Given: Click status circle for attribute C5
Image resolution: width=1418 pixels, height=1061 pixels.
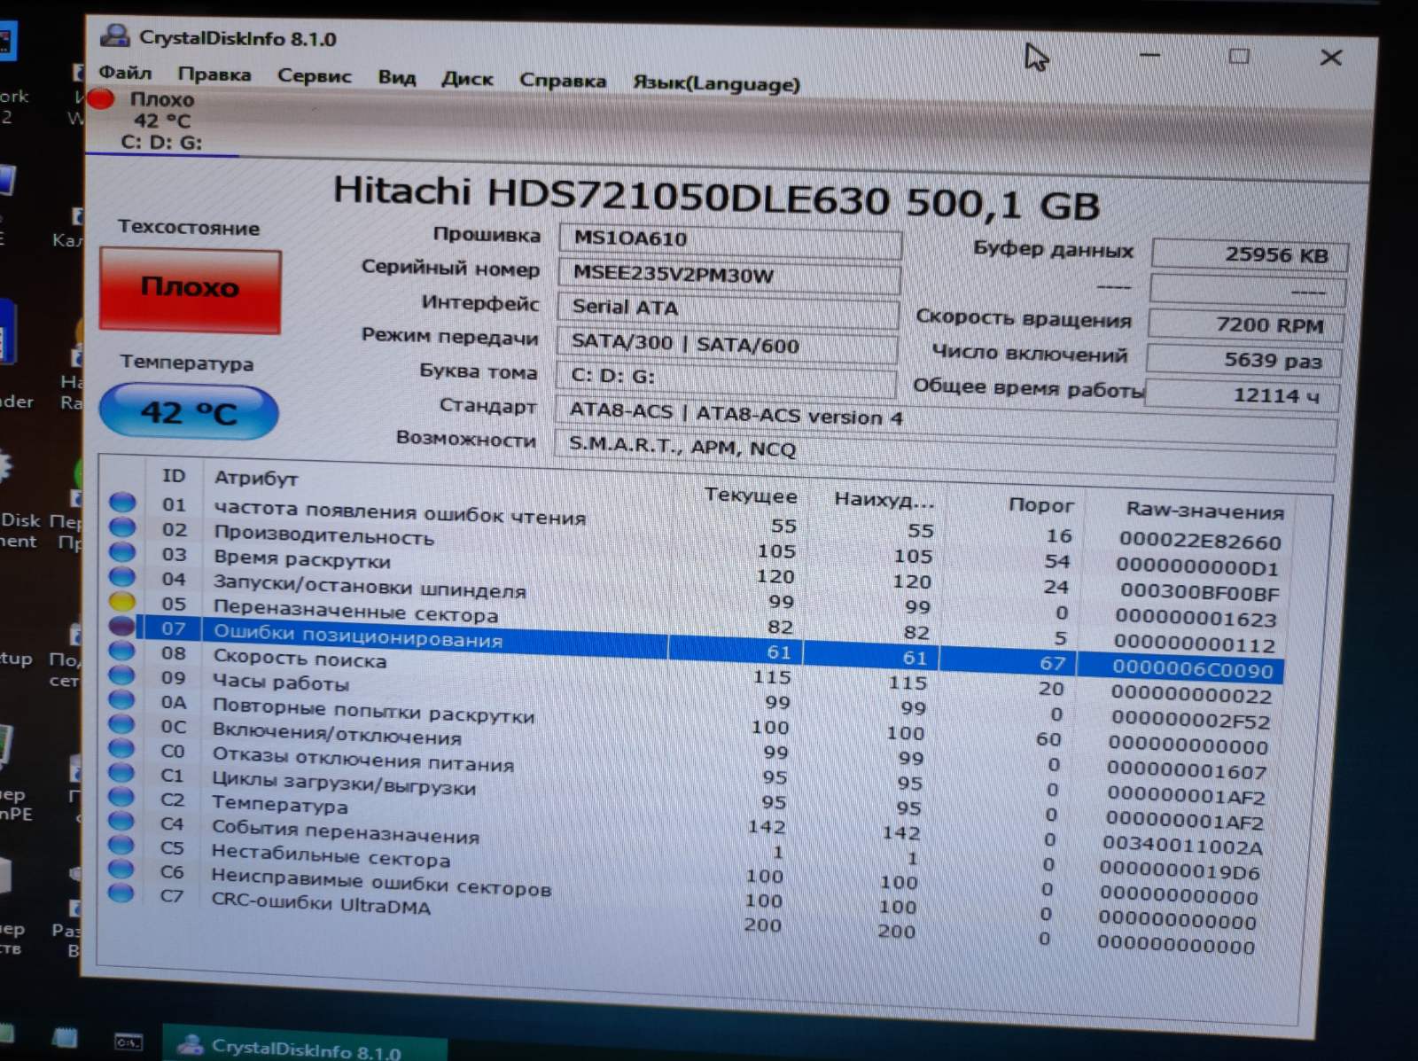Looking at the screenshot, I should pyautogui.click(x=121, y=845).
